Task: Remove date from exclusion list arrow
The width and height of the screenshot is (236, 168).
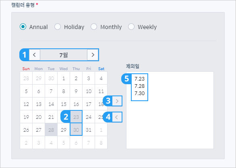Action: coord(117,117)
